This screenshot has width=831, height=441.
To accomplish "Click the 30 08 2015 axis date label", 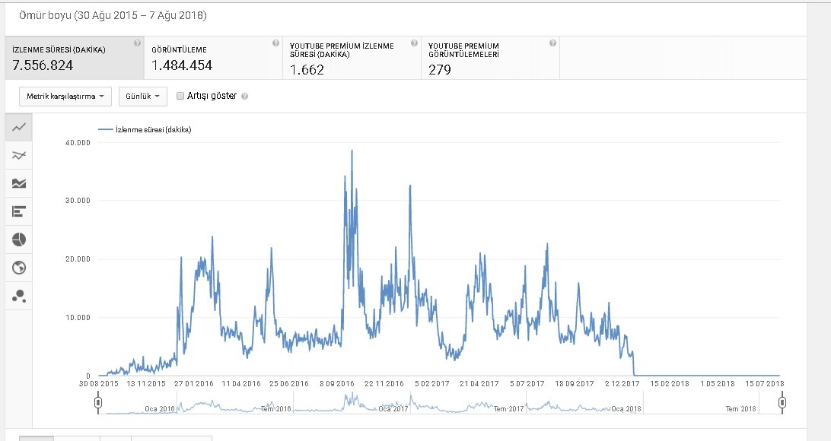I will click(99, 384).
